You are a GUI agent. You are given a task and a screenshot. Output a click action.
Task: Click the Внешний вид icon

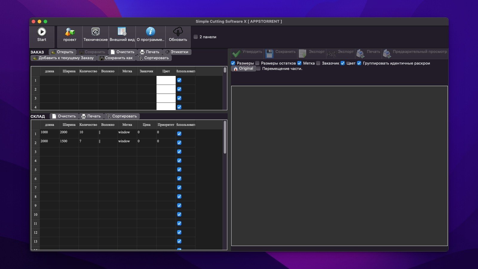click(122, 32)
